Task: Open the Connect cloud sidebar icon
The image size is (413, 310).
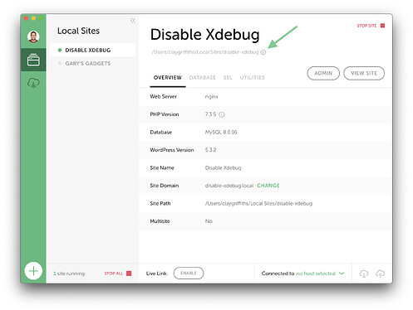Action: tap(33, 83)
